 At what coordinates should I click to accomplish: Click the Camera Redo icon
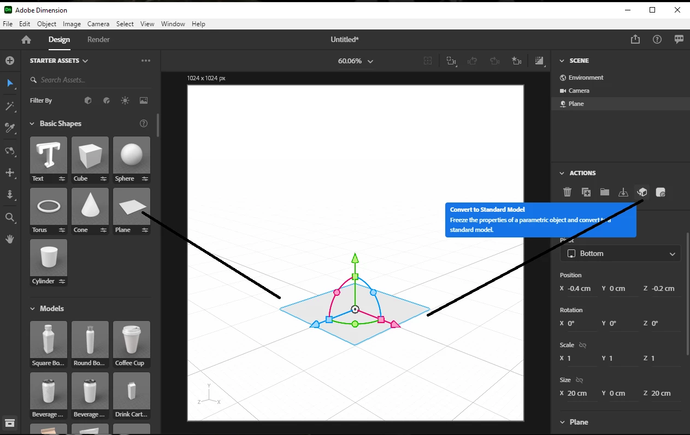pyautogui.click(x=495, y=61)
